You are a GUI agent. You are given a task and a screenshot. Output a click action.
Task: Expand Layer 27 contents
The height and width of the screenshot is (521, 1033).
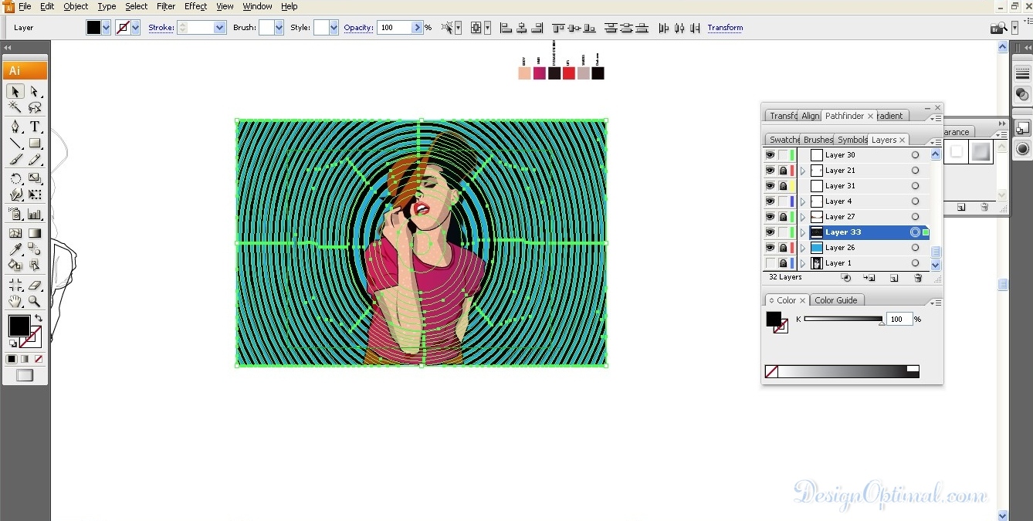(803, 217)
